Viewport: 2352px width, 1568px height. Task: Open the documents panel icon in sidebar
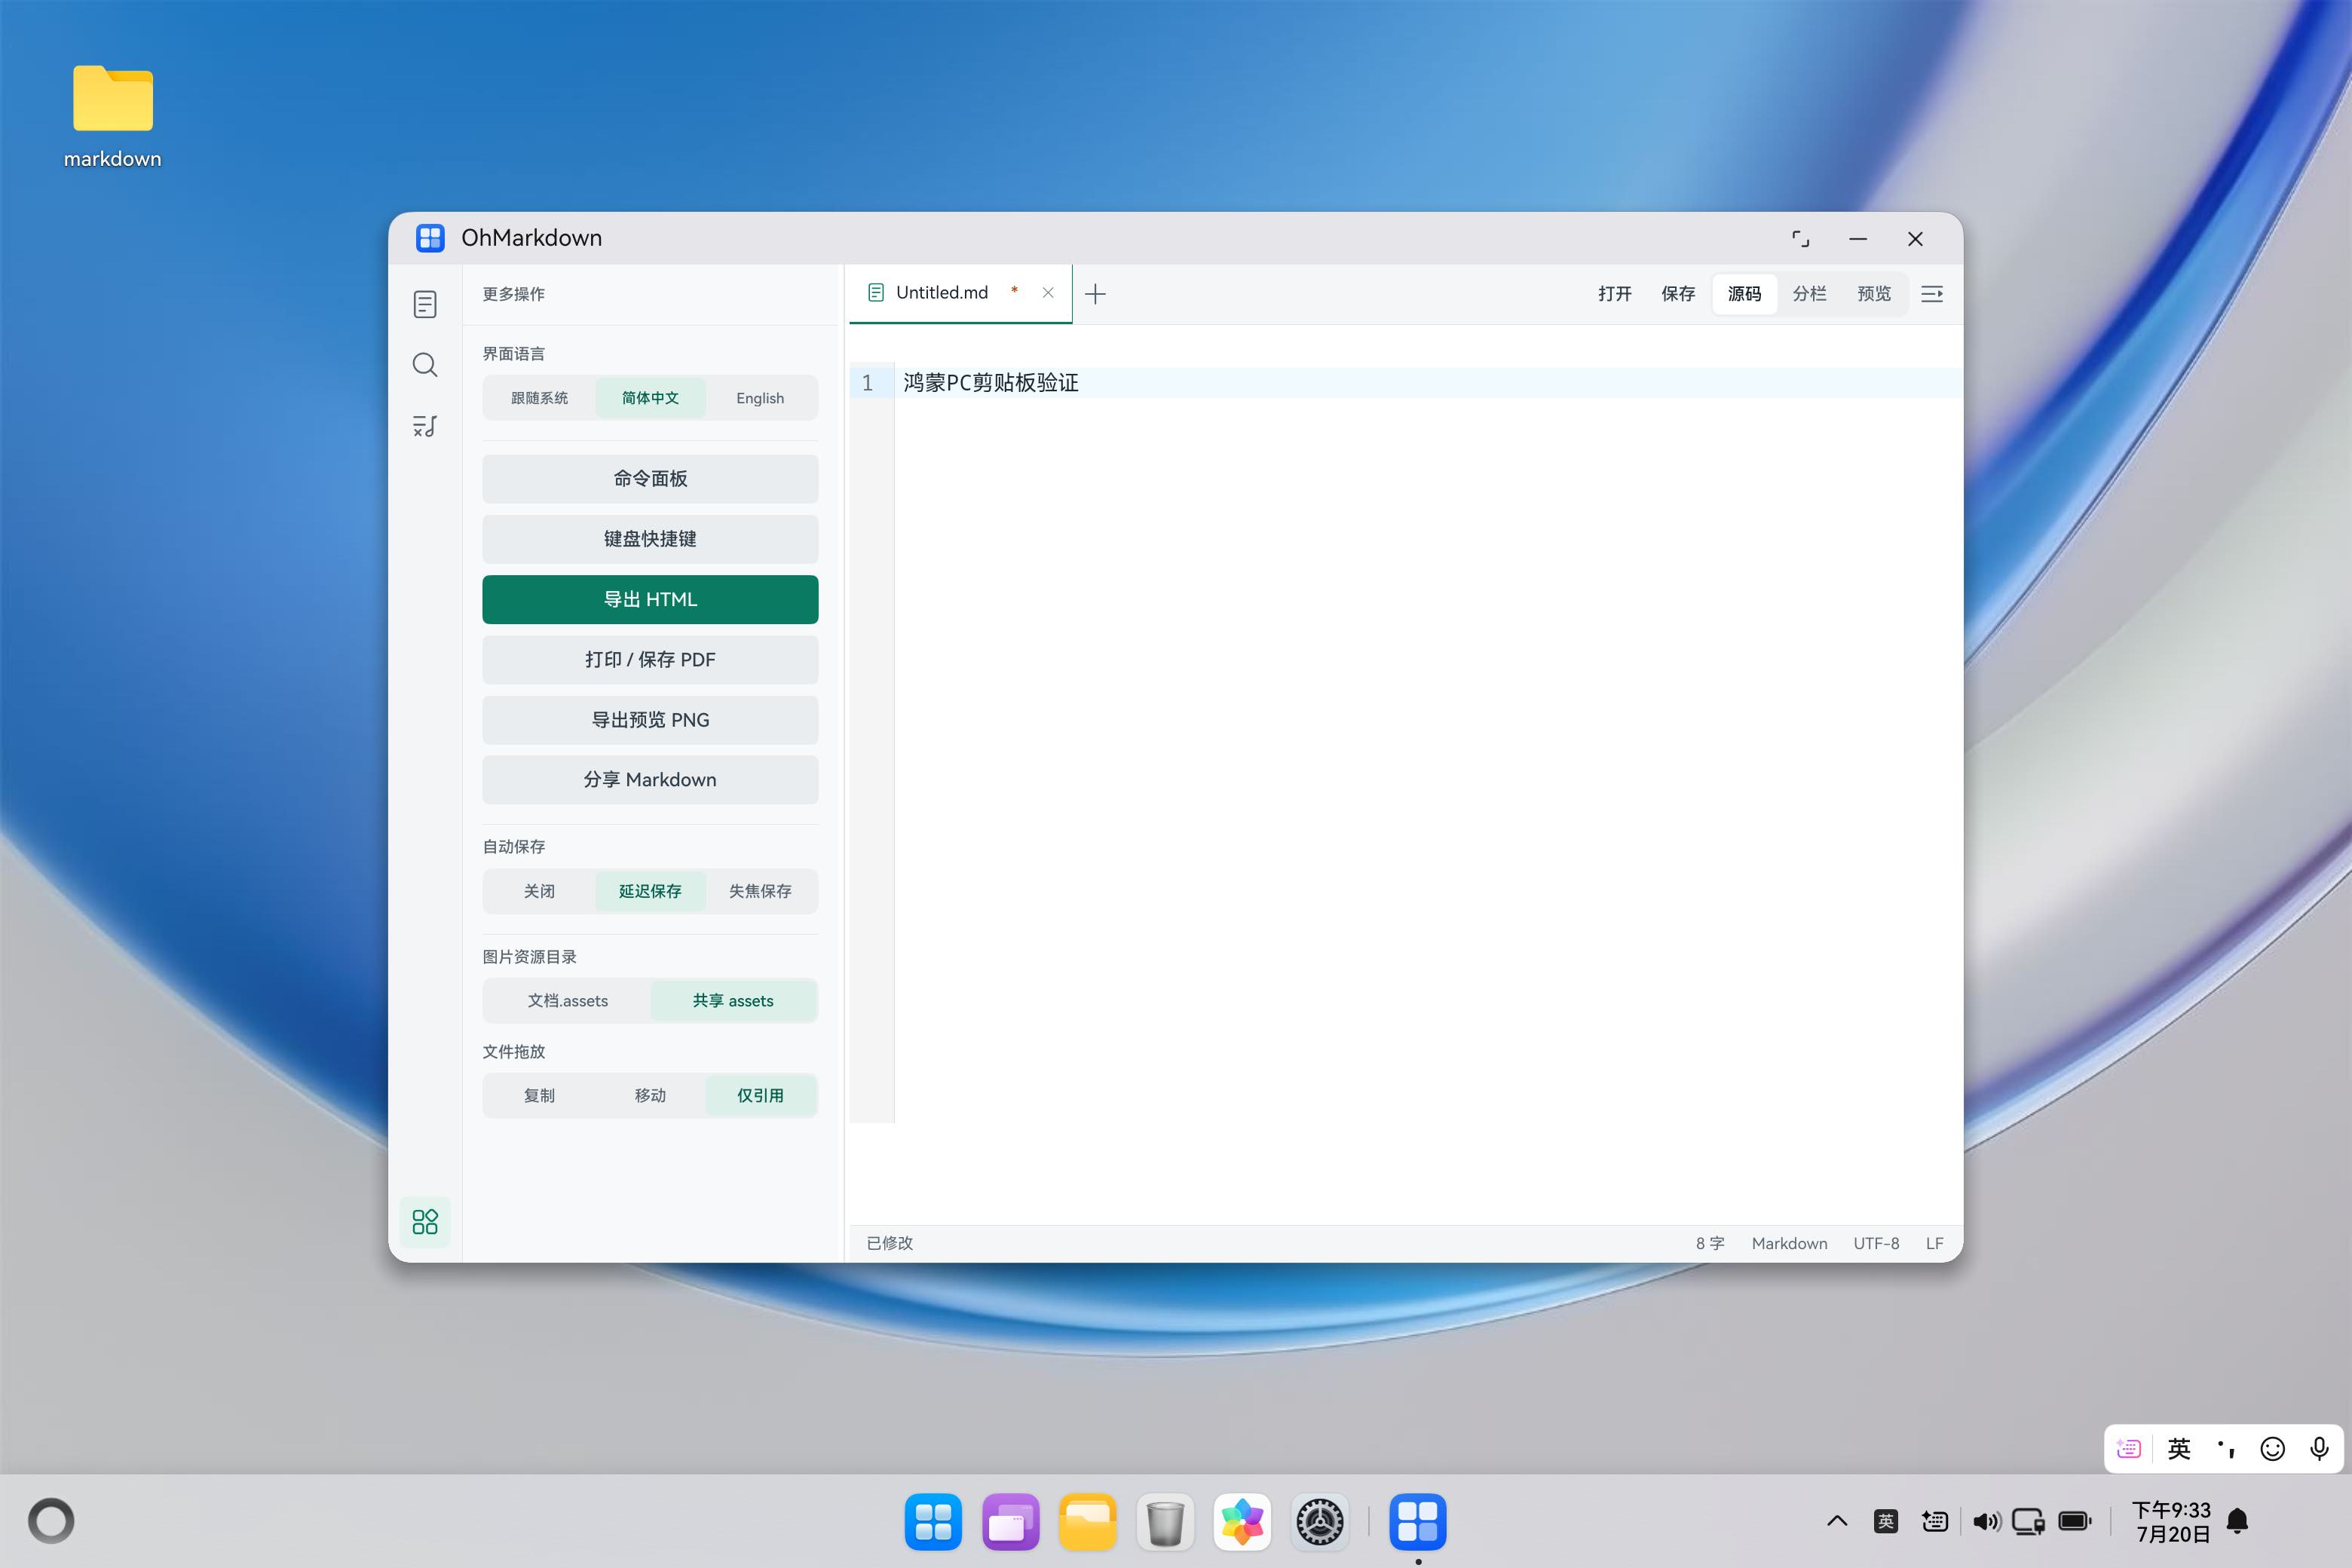(425, 304)
